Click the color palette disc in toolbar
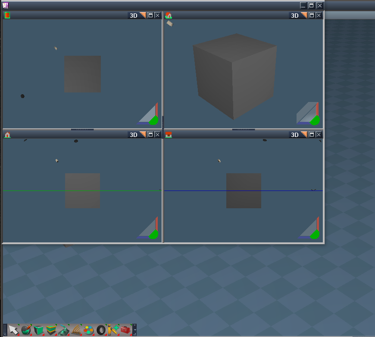 coord(88,330)
